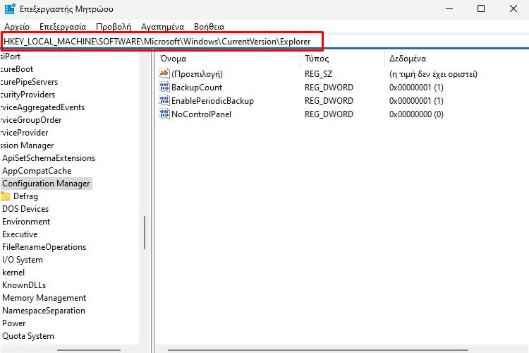529x353 pixels.
Task: Select the DOS Devices key
Action: (25, 209)
